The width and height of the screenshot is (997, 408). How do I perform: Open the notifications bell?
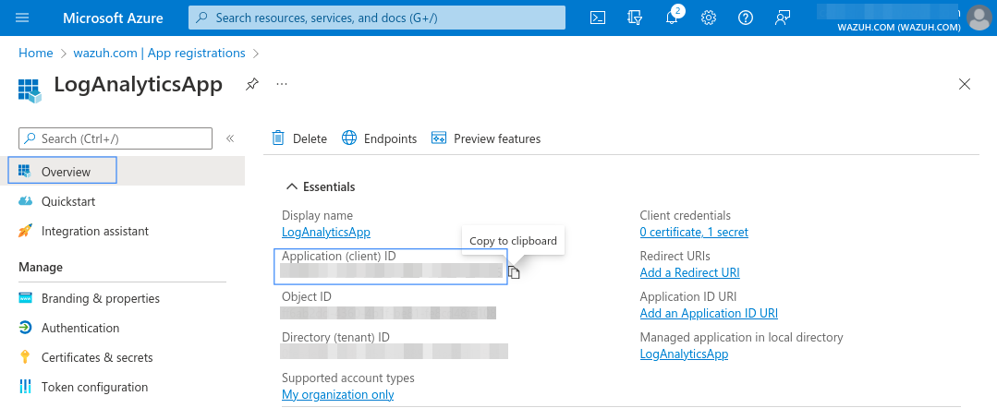point(672,18)
